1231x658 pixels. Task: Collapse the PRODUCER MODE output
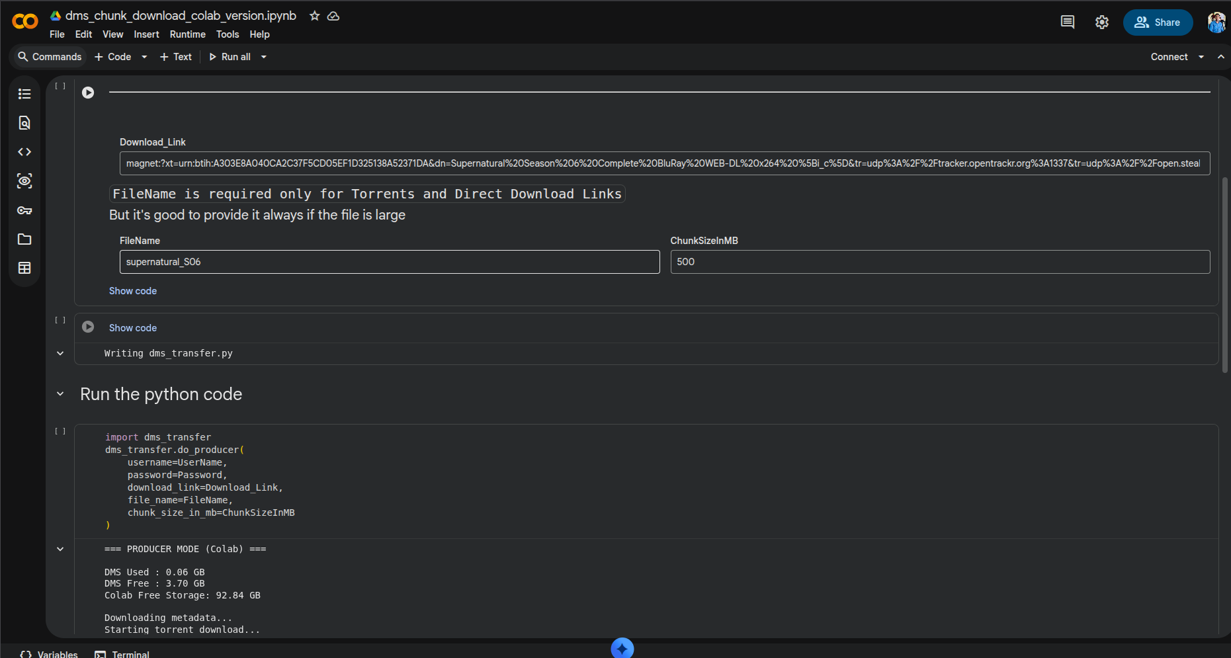coord(60,549)
